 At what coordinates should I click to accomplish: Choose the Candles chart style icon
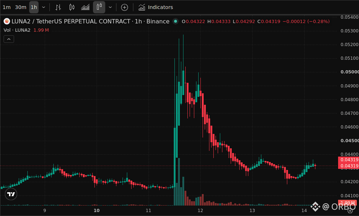72,7
